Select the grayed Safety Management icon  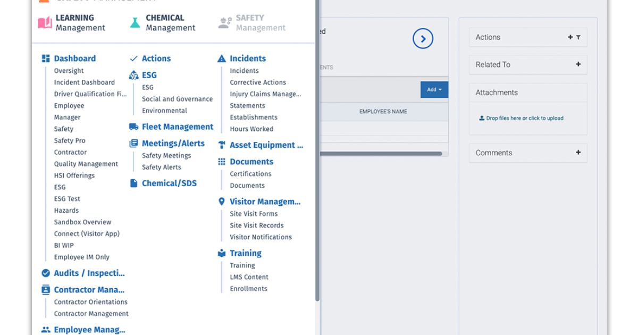(225, 22)
